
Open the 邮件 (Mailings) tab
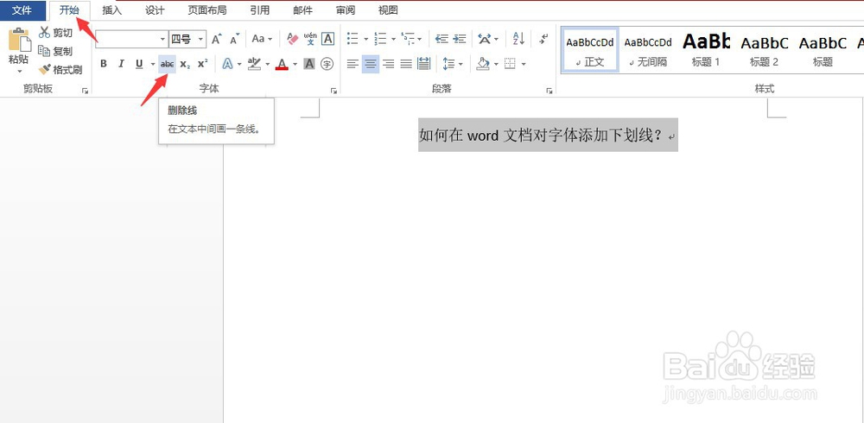click(x=302, y=9)
